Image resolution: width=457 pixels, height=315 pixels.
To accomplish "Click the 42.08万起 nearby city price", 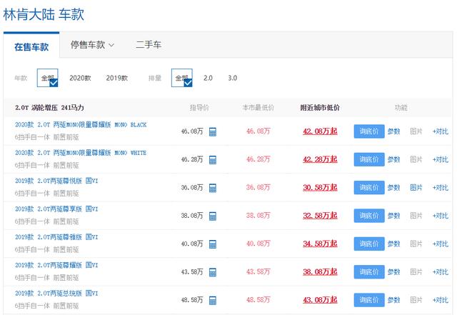I will pyautogui.click(x=320, y=131).
